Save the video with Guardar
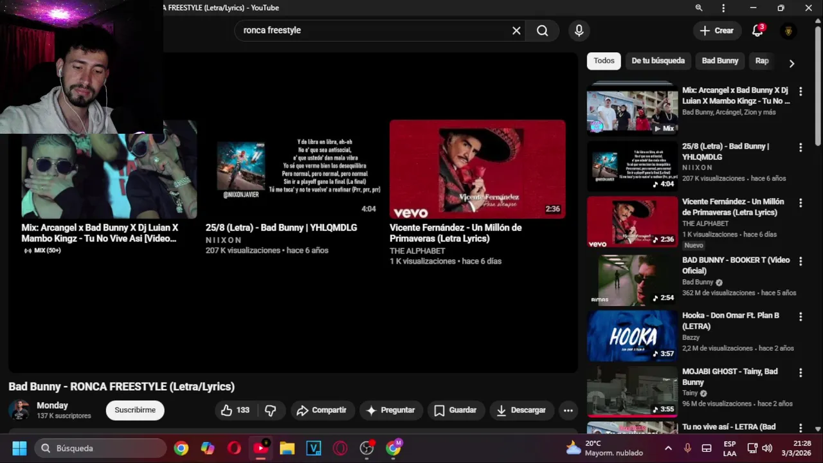This screenshot has width=823, height=463. 455,410
